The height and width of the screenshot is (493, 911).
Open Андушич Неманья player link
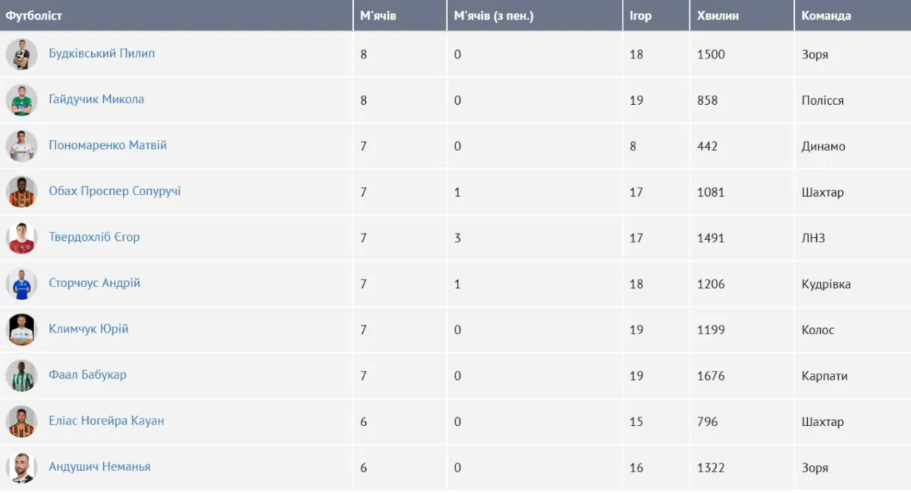pyautogui.click(x=99, y=466)
